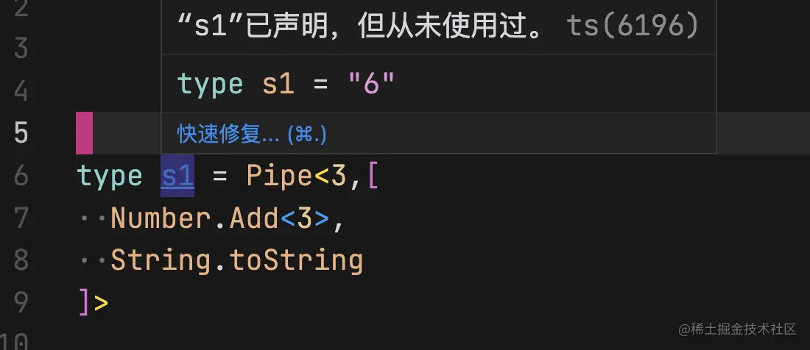Viewport: 810px width, 350px height.
Task: Click line number 8 in gutter
Action: coord(21,260)
